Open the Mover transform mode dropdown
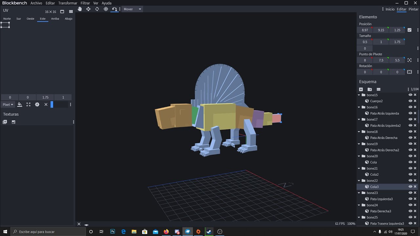 point(133,9)
